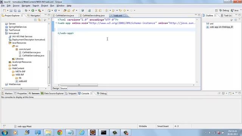The width and height of the screenshot is (242, 136).
Task: Open Back navigation history dropdown
Action: [x=128, y=11]
